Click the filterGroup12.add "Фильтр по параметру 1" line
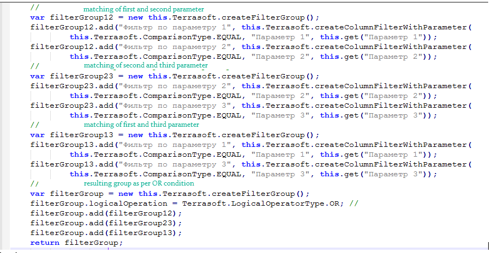This screenshot has width=492, height=253. [251, 27]
